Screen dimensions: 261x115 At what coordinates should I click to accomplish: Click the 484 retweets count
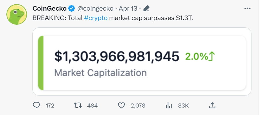click(92, 106)
